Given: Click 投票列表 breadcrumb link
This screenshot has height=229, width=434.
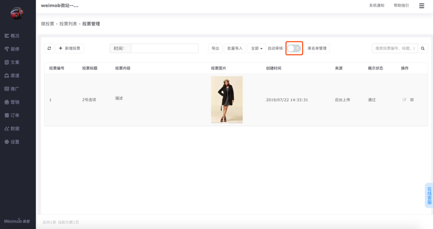Looking at the screenshot, I should (x=68, y=24).
